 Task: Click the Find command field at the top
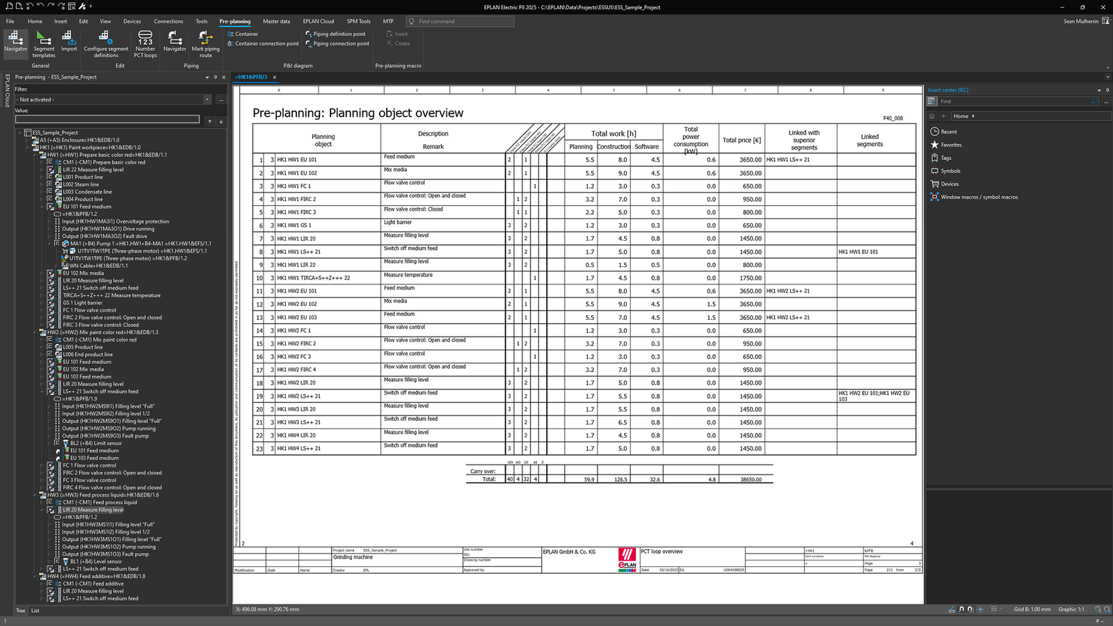(x=459, y=21)
